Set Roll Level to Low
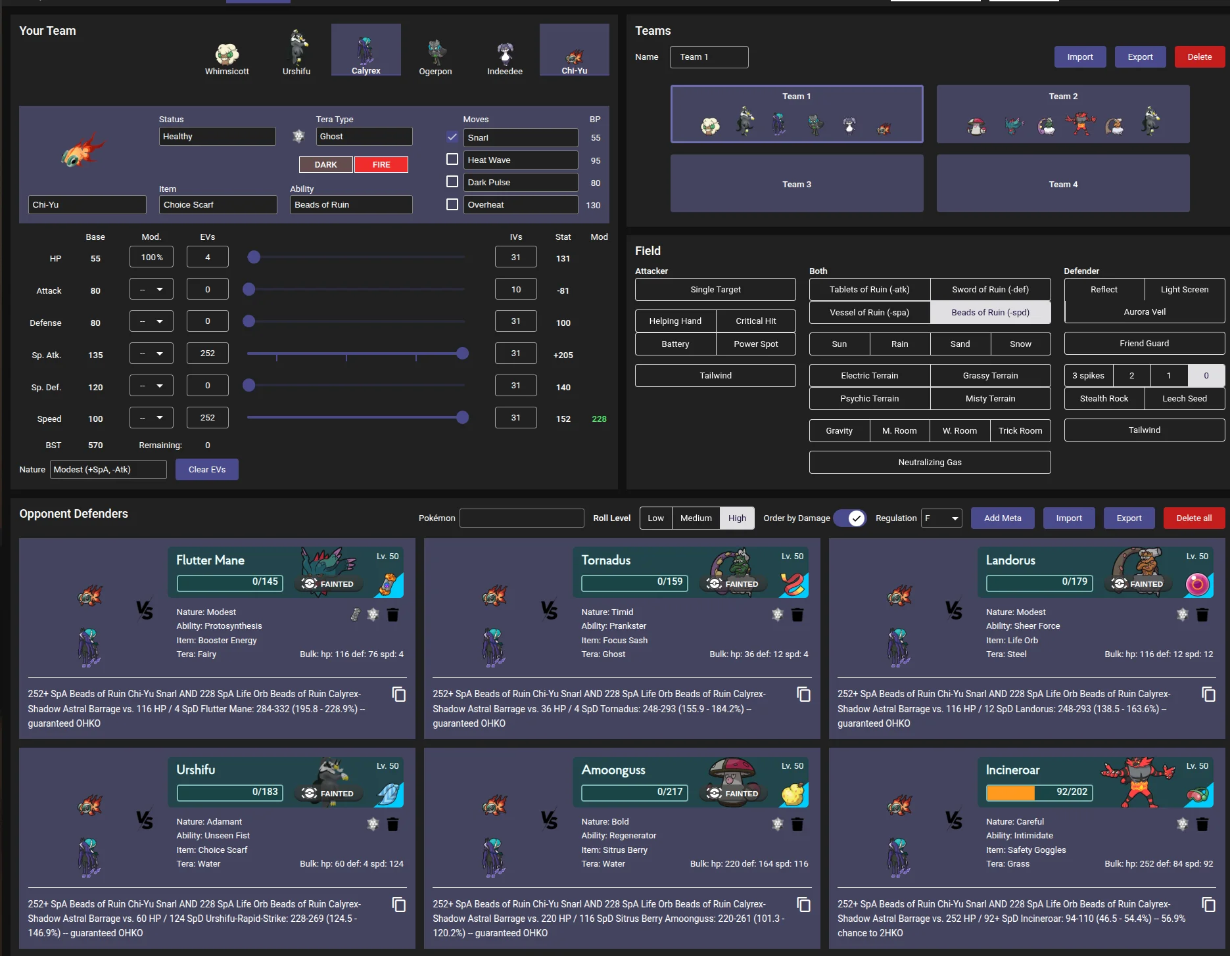 (x=655, y=518)
